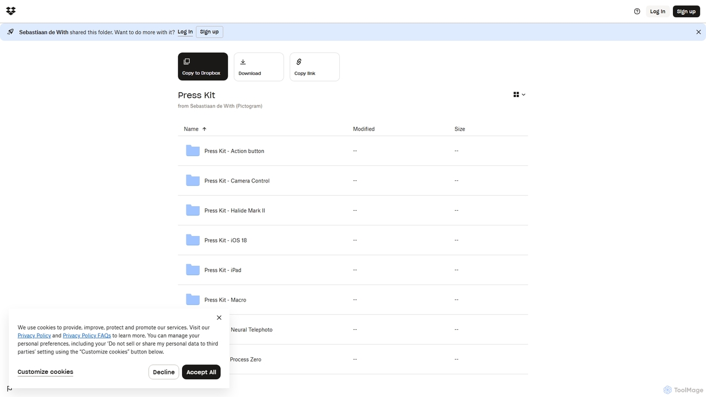Sort by the Name column header
The height and width of the screenshot is (397, 706).
(191, 129)
